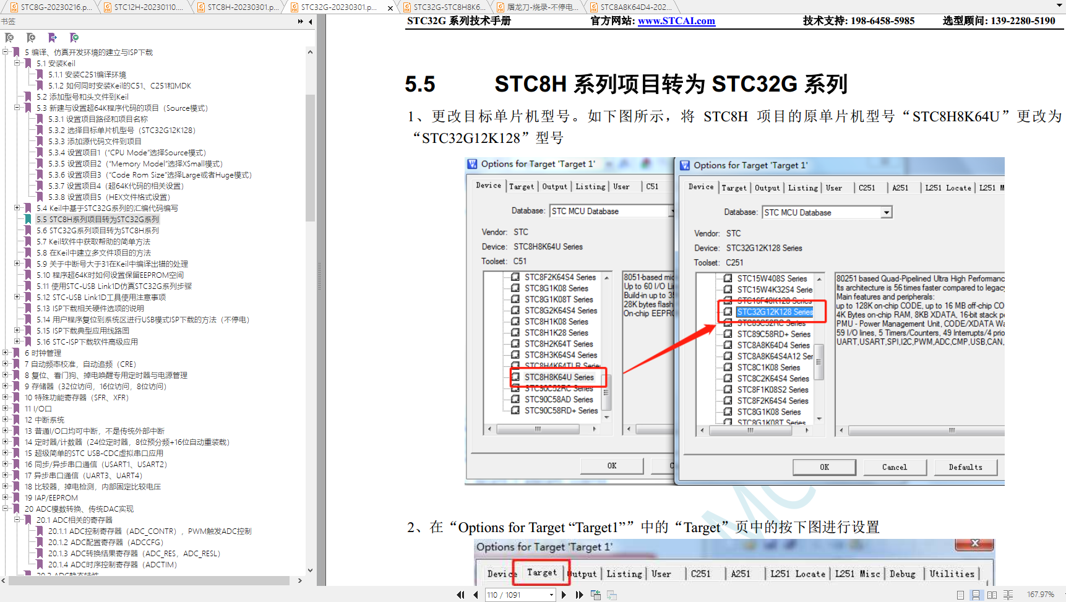Viewport: 1066px width, 602px height.
Task: Open the www.STCAI.com website link
Action: tap(676, 21)
